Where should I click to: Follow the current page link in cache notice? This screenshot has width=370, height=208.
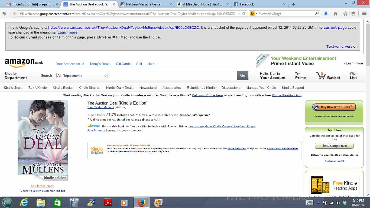point(335,27)
